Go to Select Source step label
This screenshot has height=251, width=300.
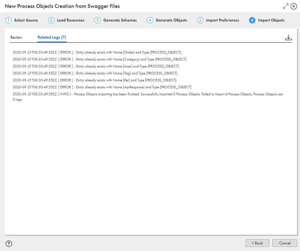(x=26, y=20)
